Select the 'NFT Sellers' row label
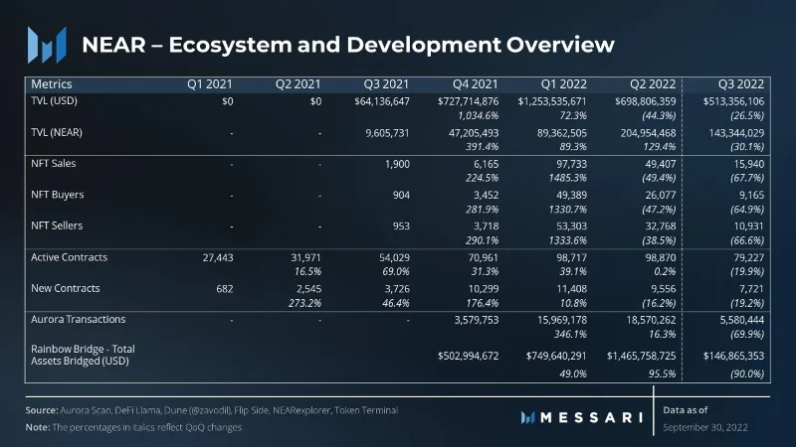 (x=57, y=225)
